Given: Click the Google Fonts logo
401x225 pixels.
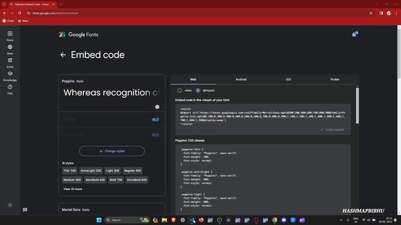Looking at the screenshot, I should point(78,34).
